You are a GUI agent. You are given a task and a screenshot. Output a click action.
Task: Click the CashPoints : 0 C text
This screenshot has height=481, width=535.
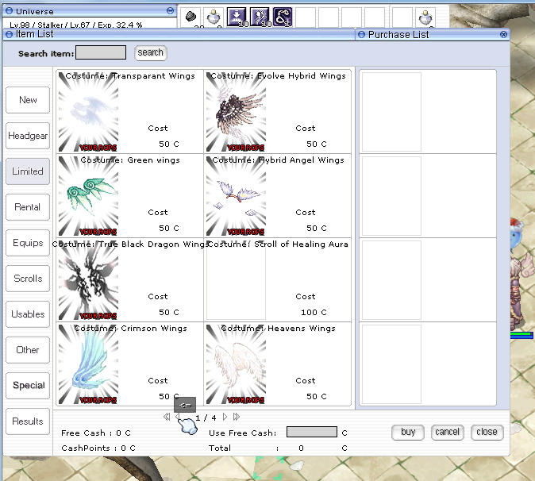(x=98, y=448)
